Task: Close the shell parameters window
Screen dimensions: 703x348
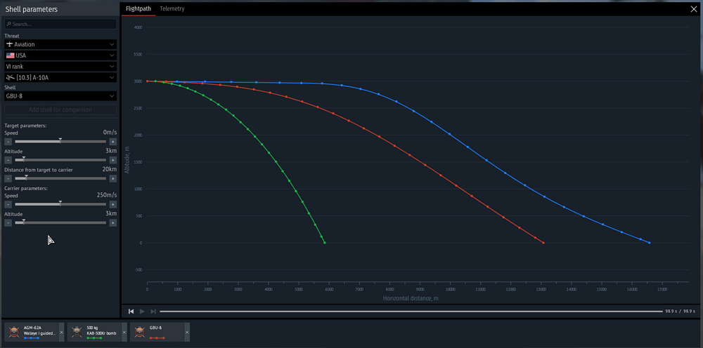Action: pos(694,8)
